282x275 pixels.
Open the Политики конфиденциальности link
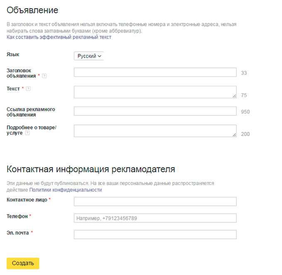tap(66, 190)
